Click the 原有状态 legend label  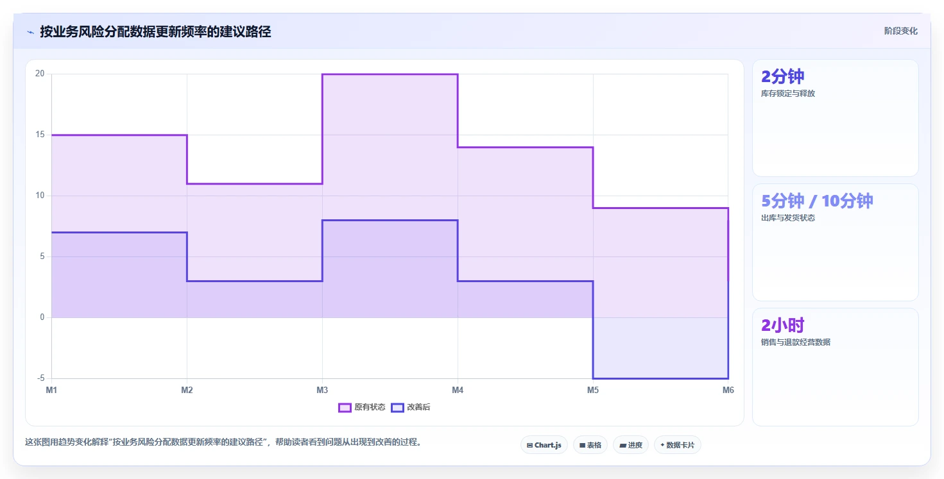click(x=370, y=407)
